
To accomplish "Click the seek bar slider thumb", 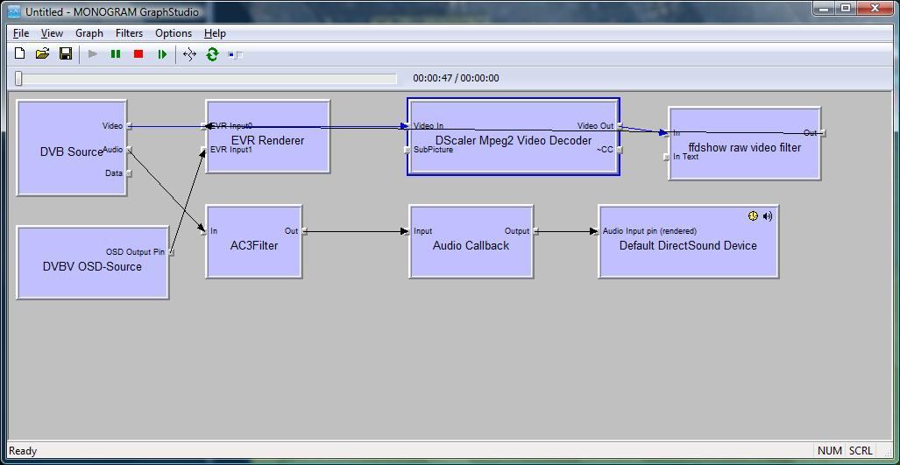I will click(x=18, y=79).
